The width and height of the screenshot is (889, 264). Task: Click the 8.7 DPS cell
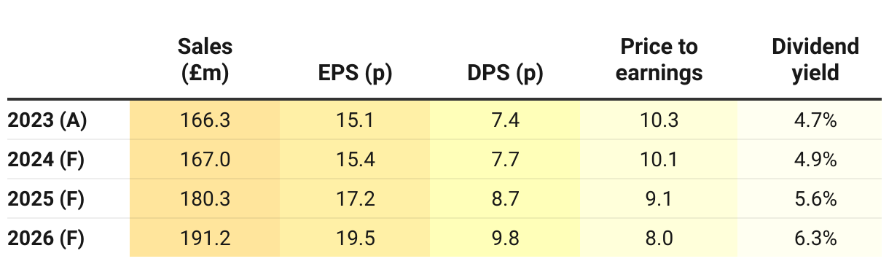pyautogui.click(x=506, y=199)
